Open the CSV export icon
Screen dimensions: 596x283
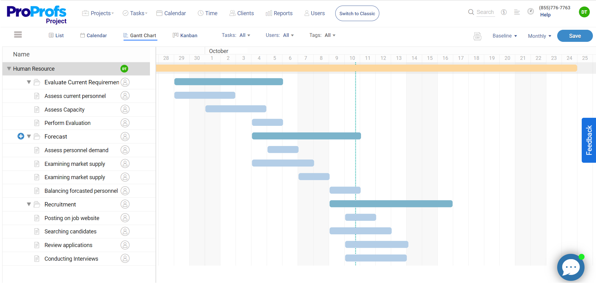(x=478, y=36)
